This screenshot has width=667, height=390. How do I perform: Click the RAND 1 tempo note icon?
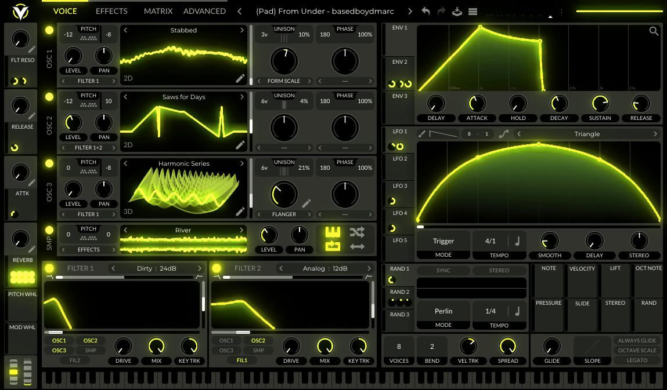click(517, 311)
